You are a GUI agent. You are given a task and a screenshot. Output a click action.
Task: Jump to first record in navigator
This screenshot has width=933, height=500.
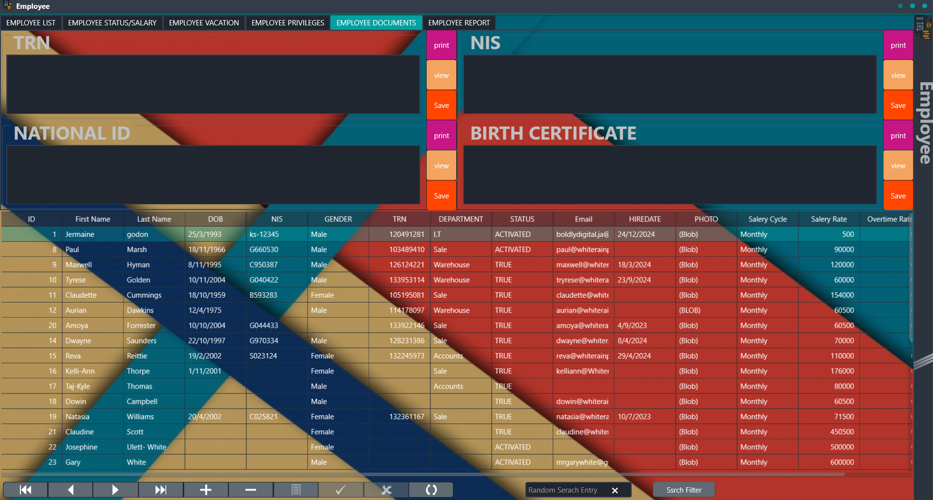[x=26, y=490]
